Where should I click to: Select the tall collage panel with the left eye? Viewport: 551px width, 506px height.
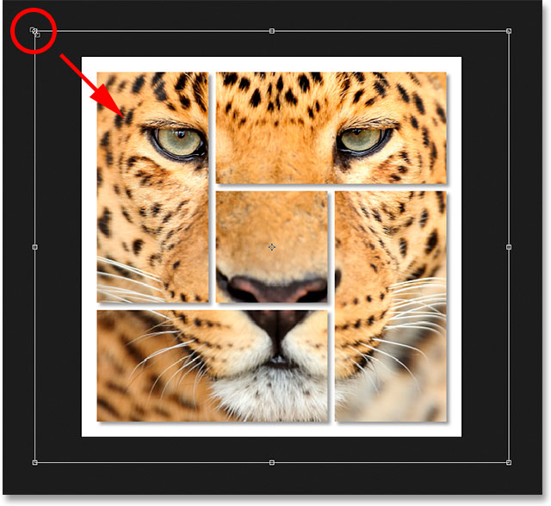point(153,187)
